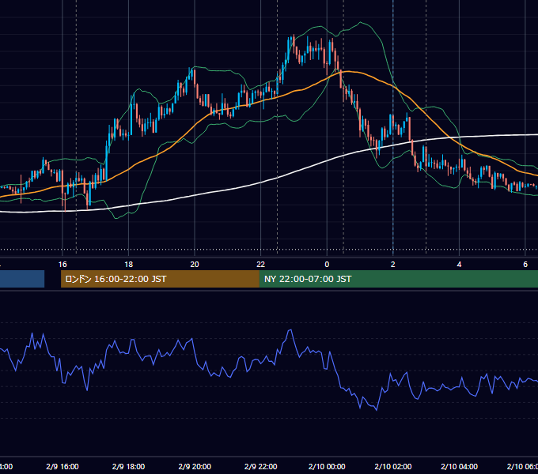The width and height of the screenshot is (538, 474).
Task: Click the 18 hour label on the price chart axis
Action: click(x=128, y=265)
